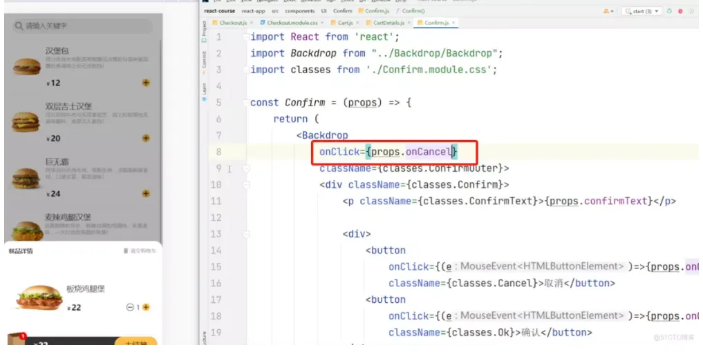
Task: Click the 确认 button text on line 19
Action: point(531,333)
